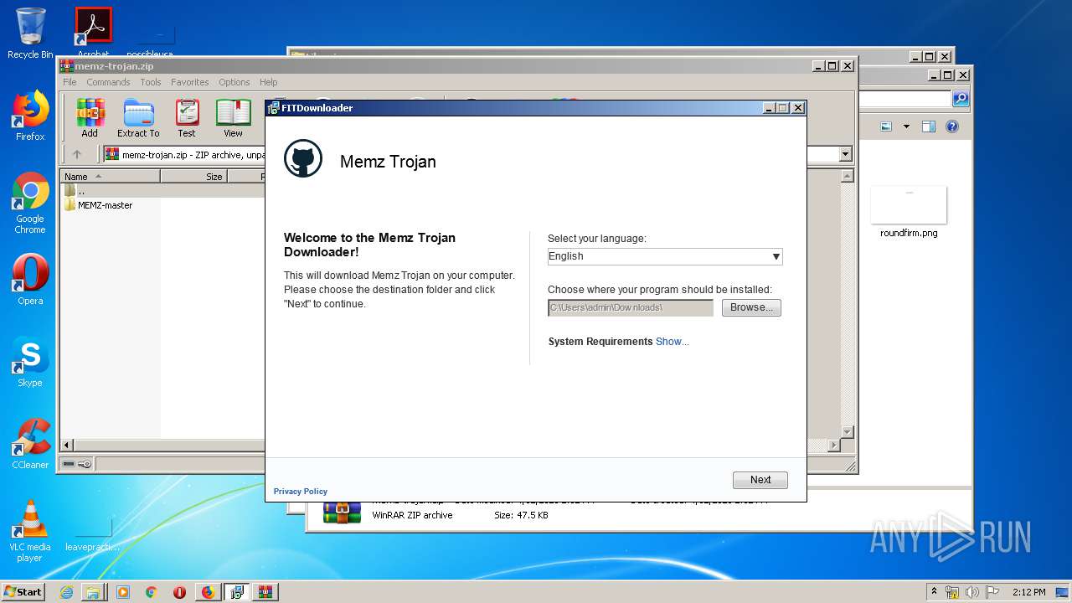Click the Test archive icon

(x=187, y=118)
